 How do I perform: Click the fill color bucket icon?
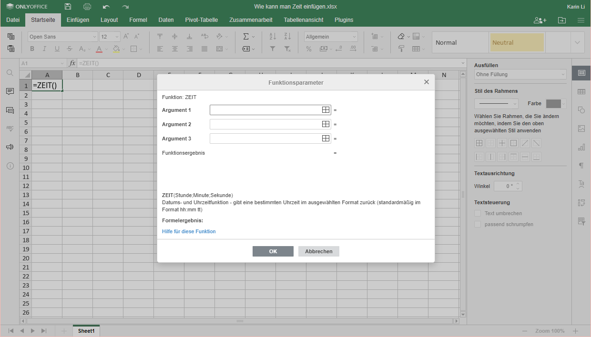click(116, 49)
